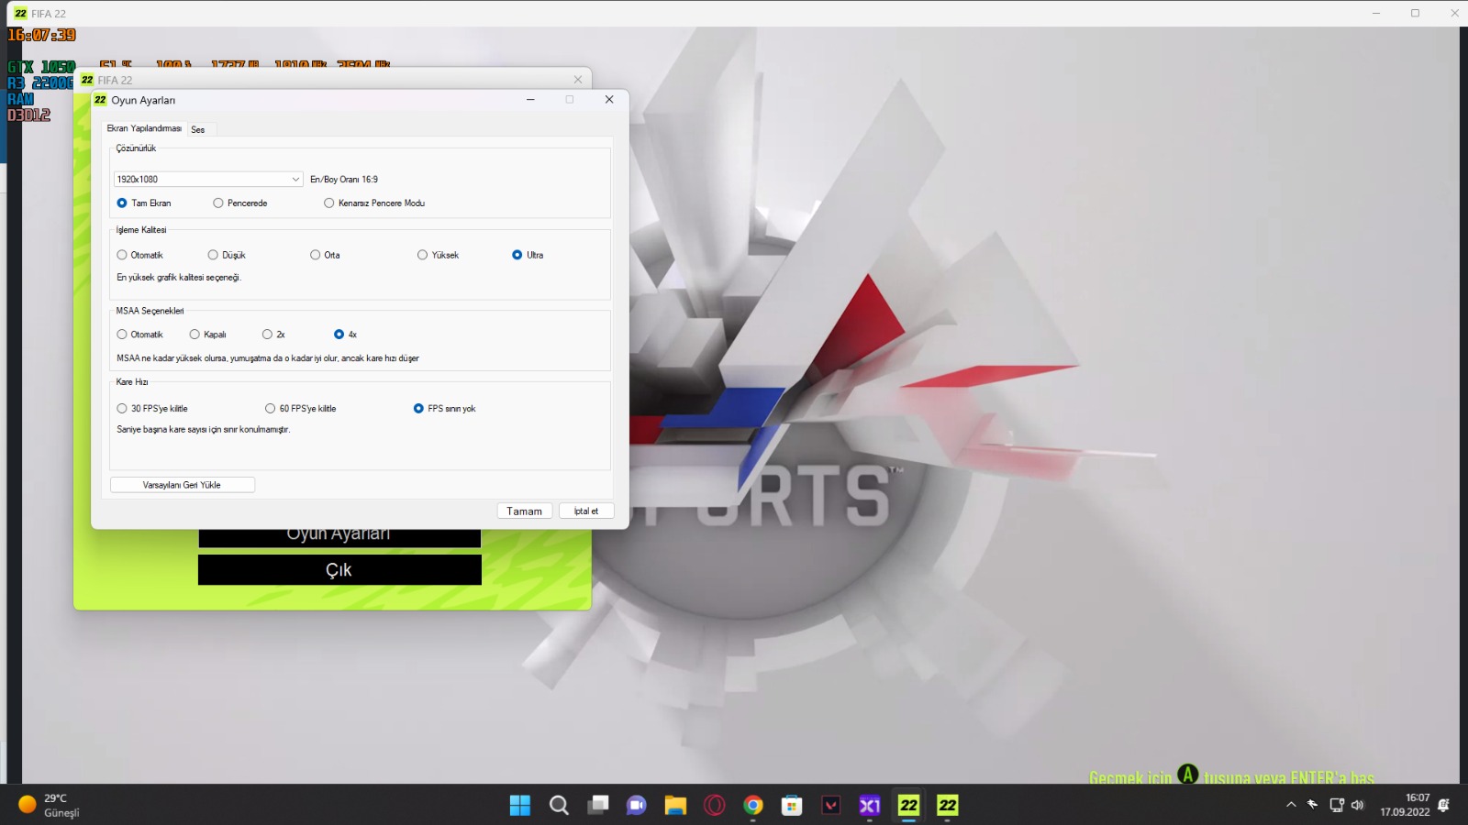The height and width of the screenshot is (825, 1468).
Task: Open the Windows Start menu
Action: point(520,805)
